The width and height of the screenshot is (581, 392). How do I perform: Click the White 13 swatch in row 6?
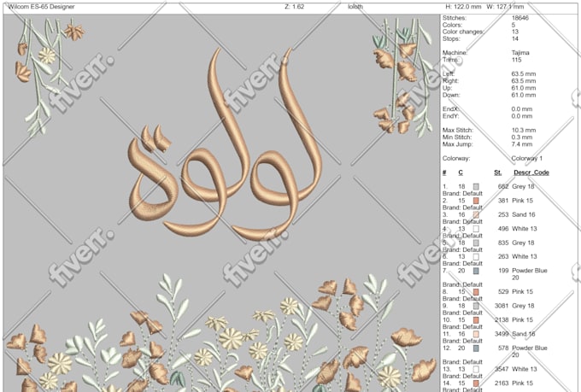(x=476, y=256)
